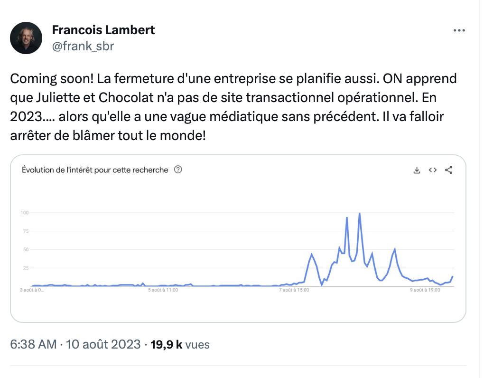
Task: Open the tweet's three-dot more menu
Action: click(x=459, y=30)
